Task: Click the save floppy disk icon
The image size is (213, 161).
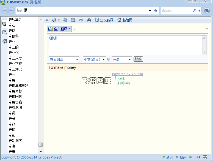Action: (x=73, y=20)
